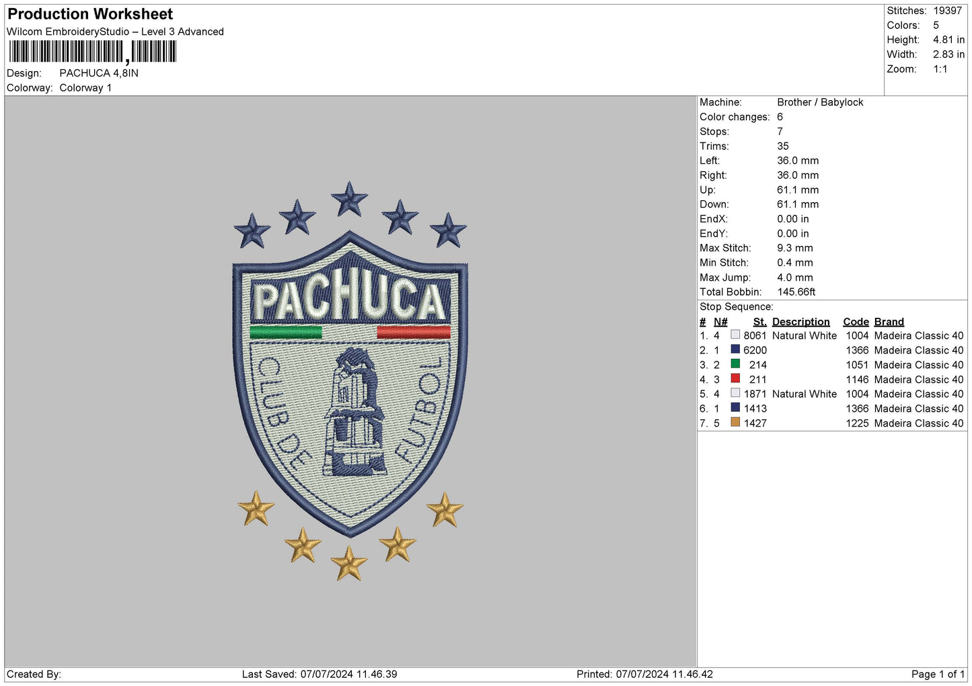Click the EndX value 0.00 in
972x686 pixels.
tap(793, 219)
